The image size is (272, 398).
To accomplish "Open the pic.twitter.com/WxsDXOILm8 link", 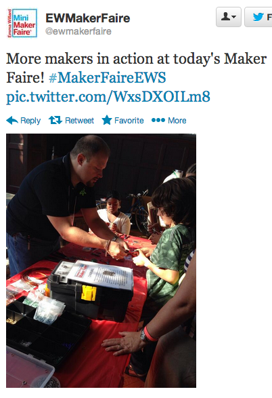I will click(108, 97).
